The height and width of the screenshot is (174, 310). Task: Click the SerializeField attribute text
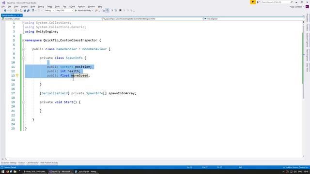[x=55, y=93]
